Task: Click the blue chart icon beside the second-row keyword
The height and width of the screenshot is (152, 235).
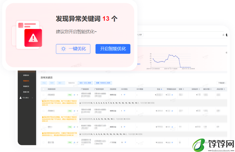Action: pos(74,111)
